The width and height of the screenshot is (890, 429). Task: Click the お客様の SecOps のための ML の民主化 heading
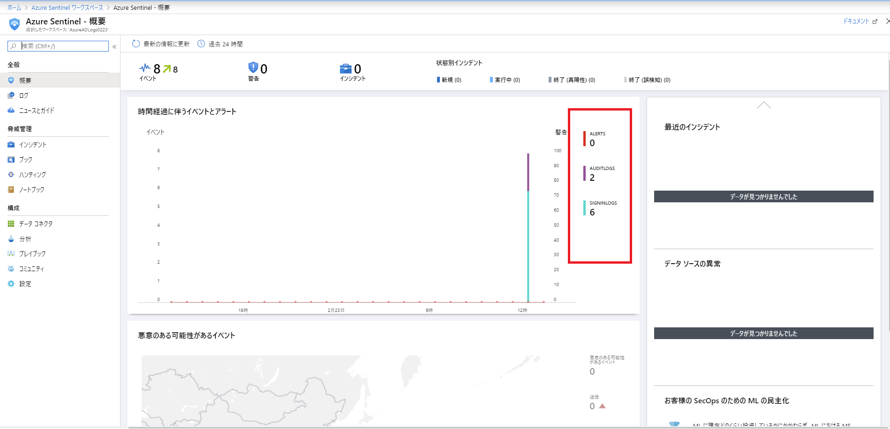726,400
